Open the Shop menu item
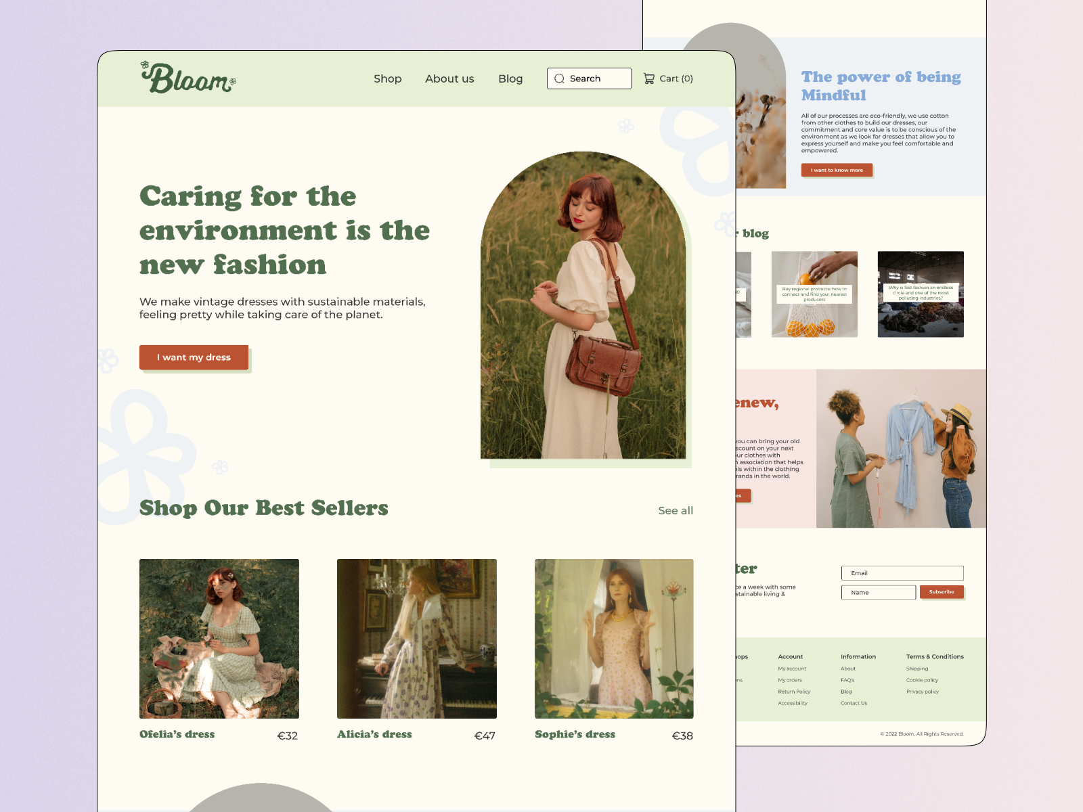Screen dimensions: 1083x812 coord(387,78)
